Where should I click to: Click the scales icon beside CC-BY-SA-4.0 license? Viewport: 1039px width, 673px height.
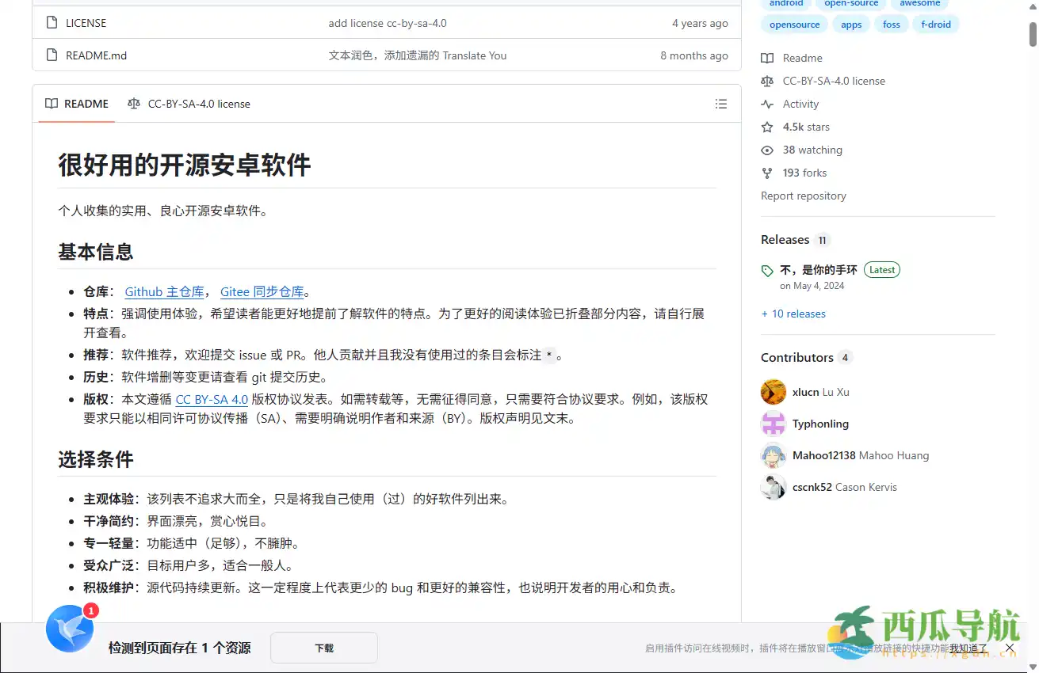click(766, 81)
